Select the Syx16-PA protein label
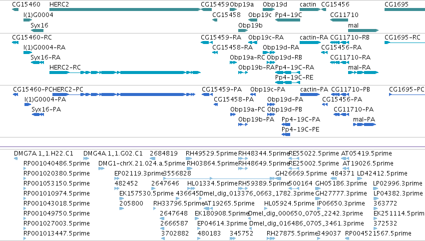The height and width of the screenshot is (241, 425). tap(46, 109)
